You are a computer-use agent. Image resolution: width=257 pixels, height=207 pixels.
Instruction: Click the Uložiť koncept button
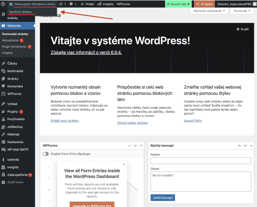point(162,198)
